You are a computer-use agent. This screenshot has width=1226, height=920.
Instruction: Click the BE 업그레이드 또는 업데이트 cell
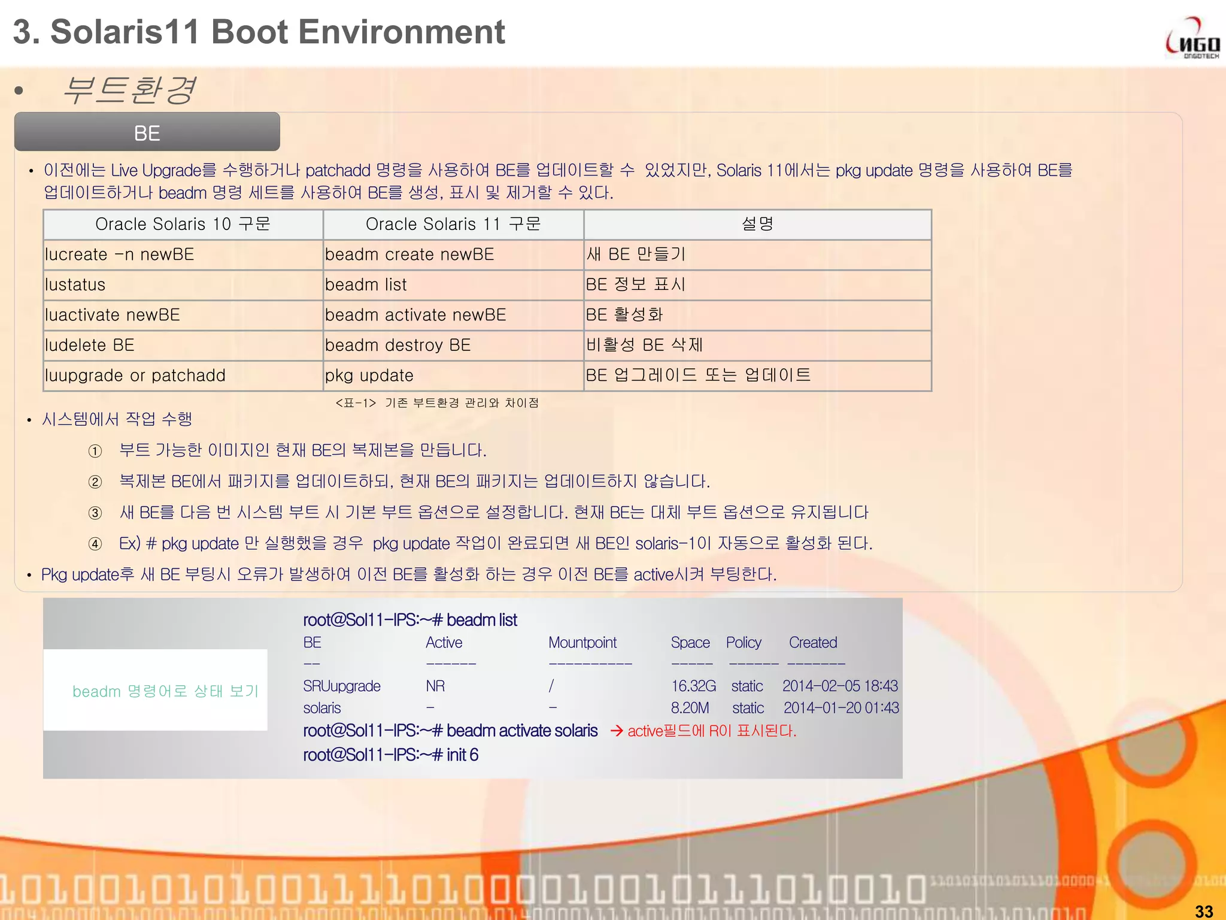(757, 376)
